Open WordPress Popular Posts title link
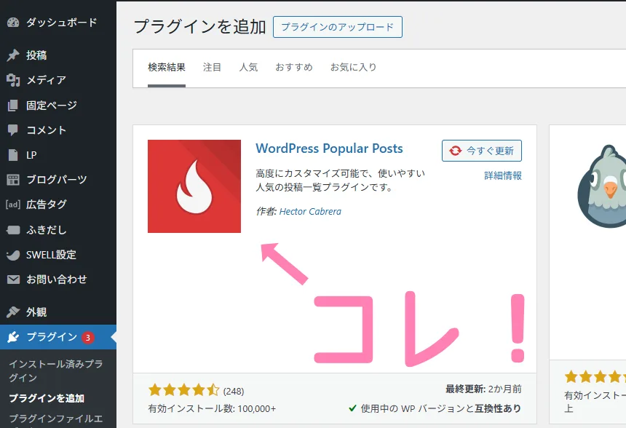Viewport: 626px width, 428px height. [329, 148]
